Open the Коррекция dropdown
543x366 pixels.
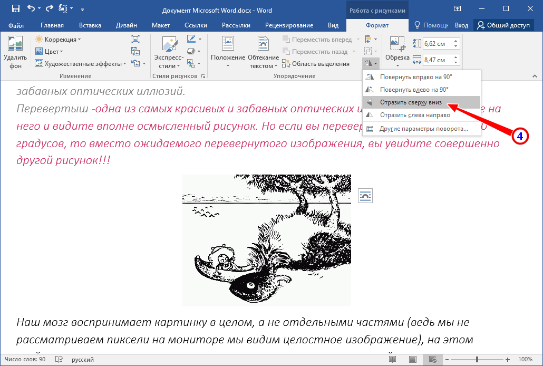[x=58, y=40]
